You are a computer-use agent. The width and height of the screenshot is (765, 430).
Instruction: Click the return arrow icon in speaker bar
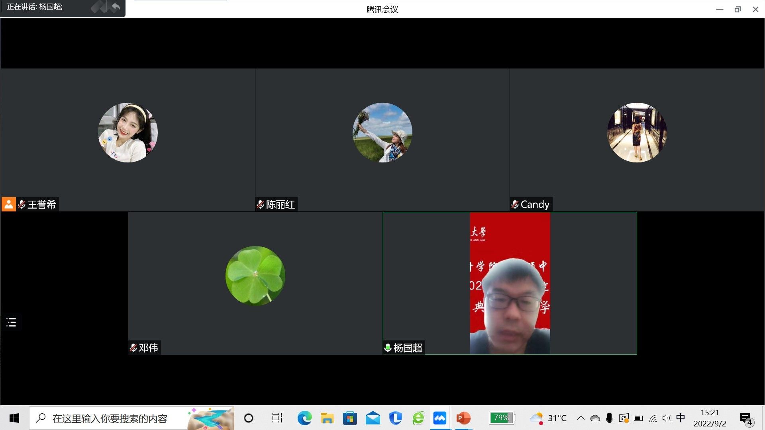coord(116,7)
